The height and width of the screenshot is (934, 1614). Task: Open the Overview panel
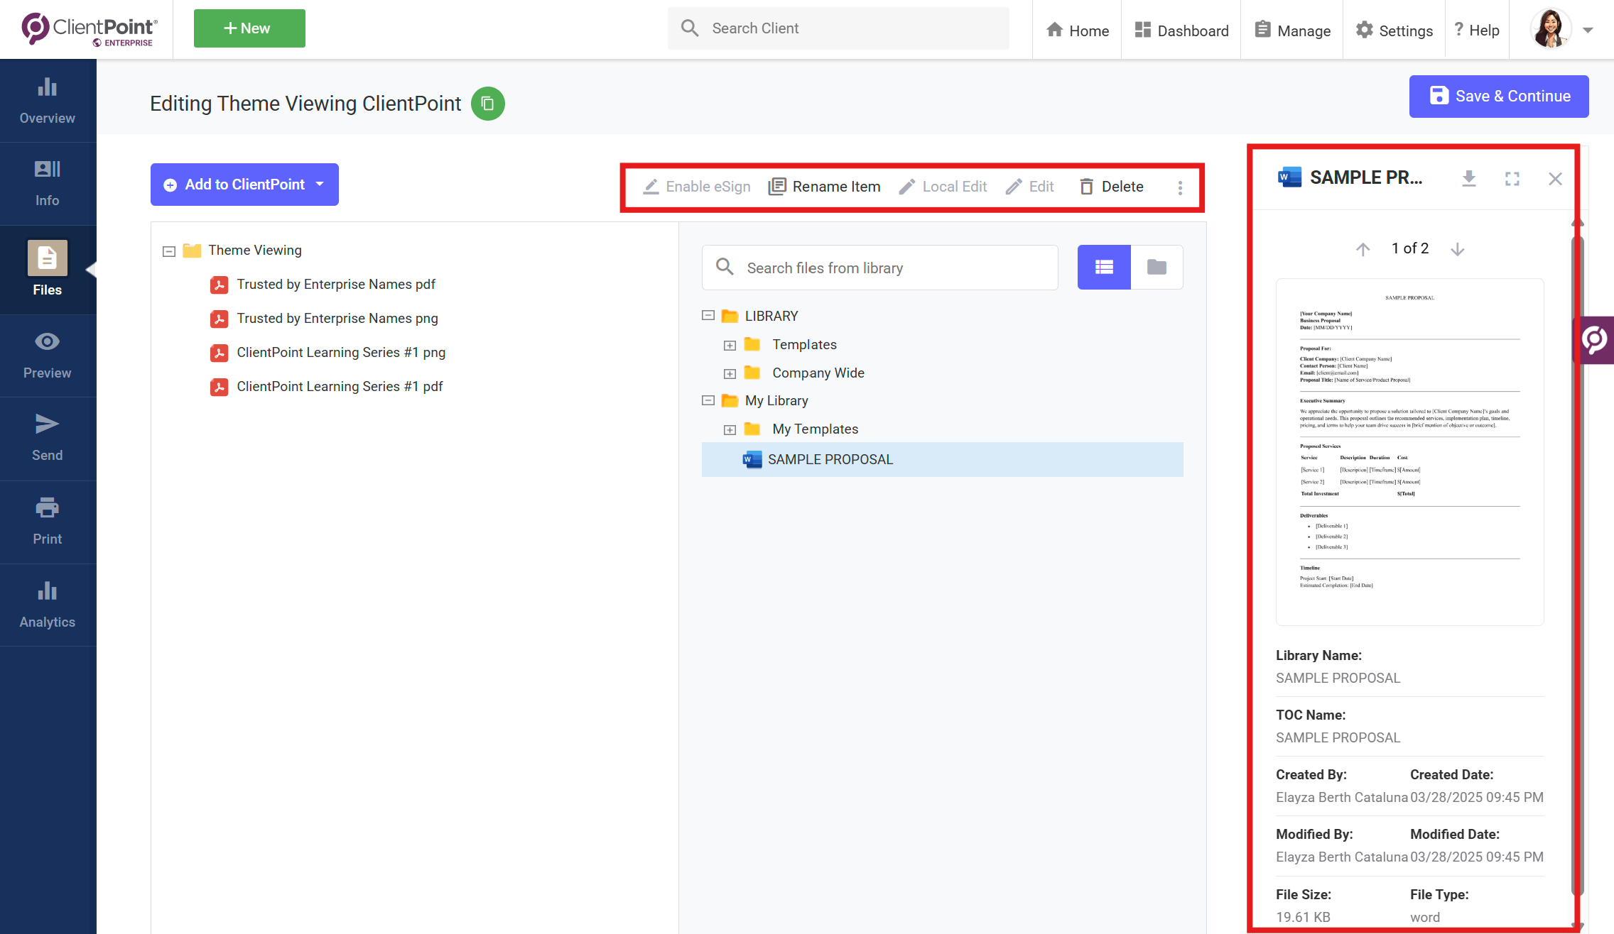coord(47,99)
